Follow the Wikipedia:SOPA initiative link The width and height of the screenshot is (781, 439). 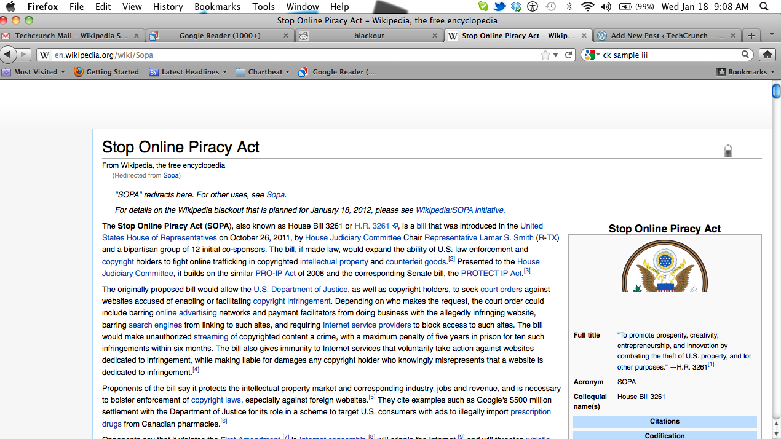459,210
